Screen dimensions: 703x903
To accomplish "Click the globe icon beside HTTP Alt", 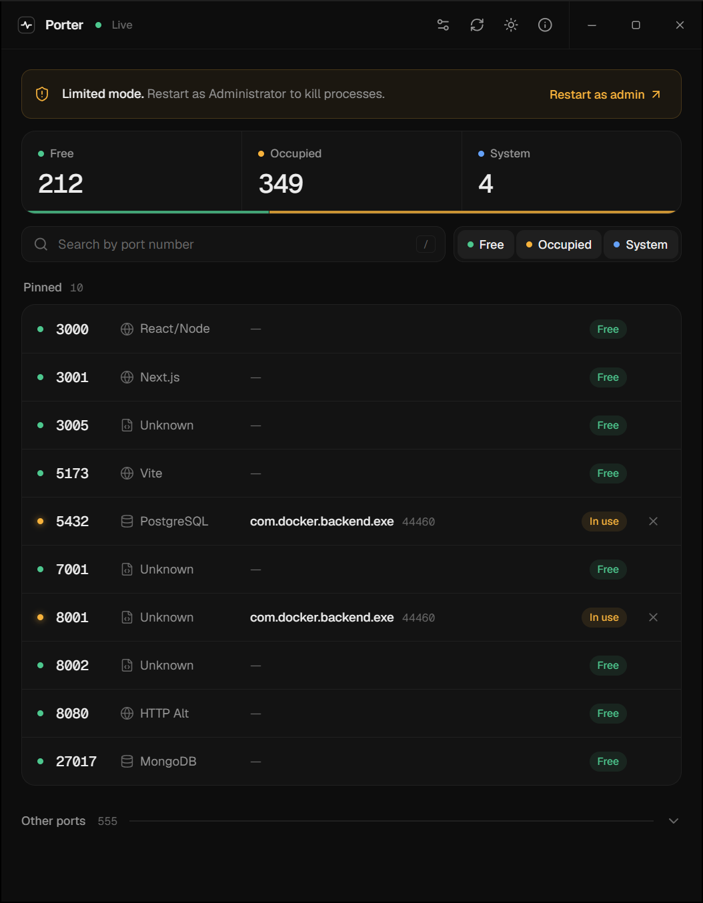I will 127,713.
